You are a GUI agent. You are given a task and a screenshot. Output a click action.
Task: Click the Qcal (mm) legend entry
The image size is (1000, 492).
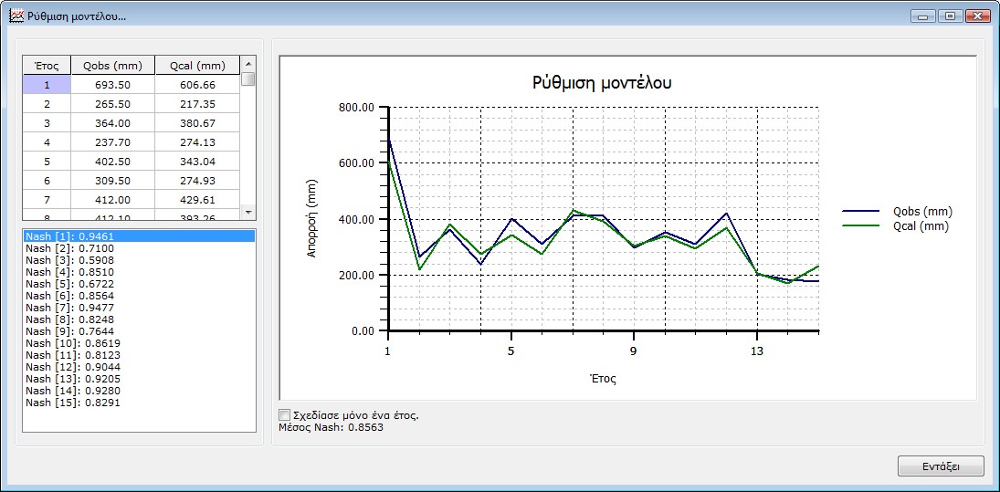coord(922,226)
